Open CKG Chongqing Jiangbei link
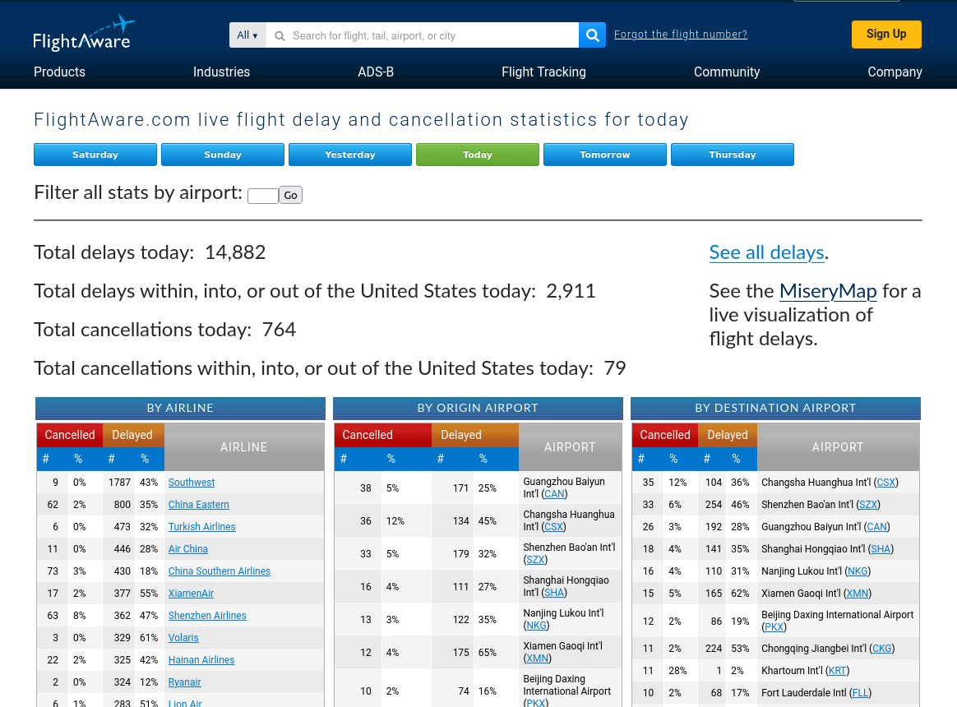This screenshot has height=707, width=957. point(882,649)
